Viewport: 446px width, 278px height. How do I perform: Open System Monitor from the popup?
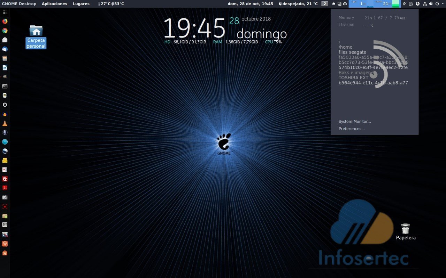tap(354, 122)
